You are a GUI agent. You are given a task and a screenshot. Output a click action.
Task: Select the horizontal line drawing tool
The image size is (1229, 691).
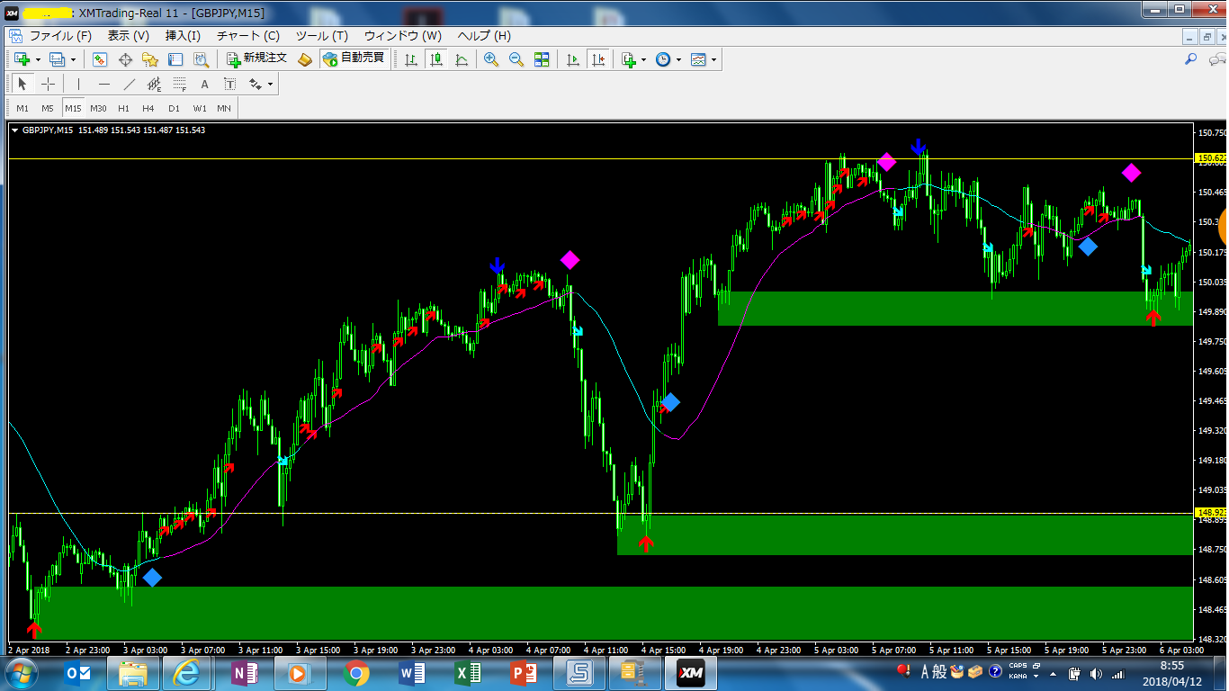click(x=104, y=85)
